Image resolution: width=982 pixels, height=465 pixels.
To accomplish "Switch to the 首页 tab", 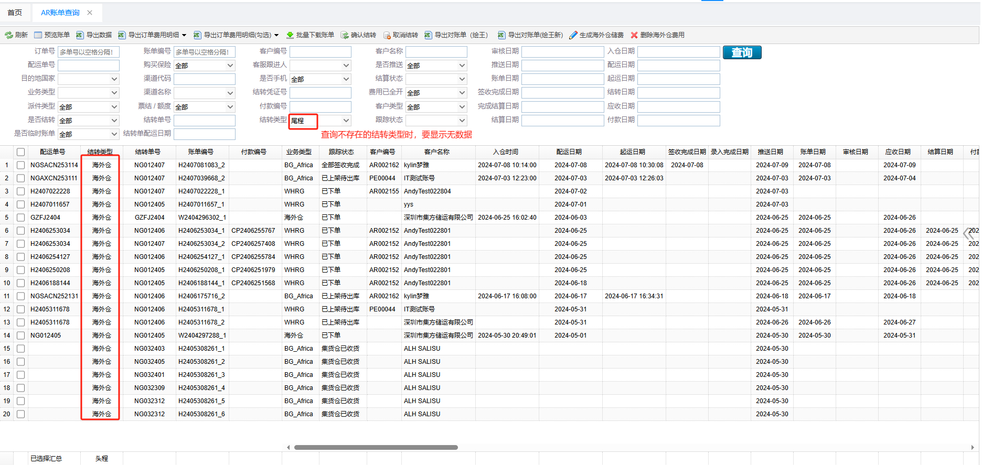I will pyautogui.click(x=15, y=13).
